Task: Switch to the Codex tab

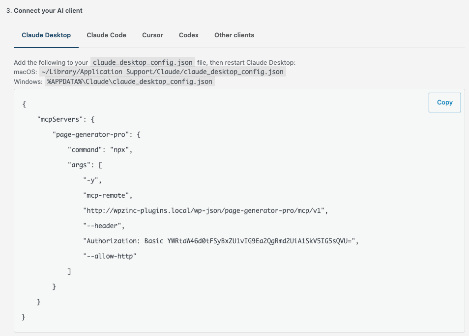Action: point(189,35)
